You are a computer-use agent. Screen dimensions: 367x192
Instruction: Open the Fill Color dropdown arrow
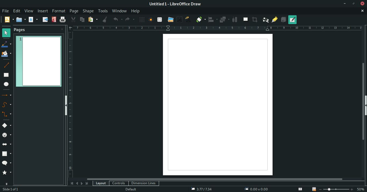point(11,54)
